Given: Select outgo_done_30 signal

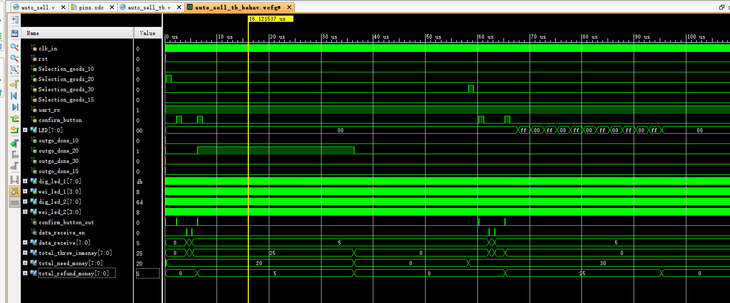Looking at the screenshot, I should [59, 161].
